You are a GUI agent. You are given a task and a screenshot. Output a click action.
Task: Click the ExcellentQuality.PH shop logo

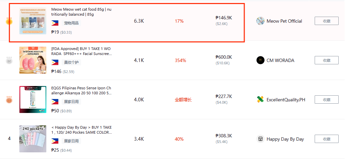(x=260, y=100)
